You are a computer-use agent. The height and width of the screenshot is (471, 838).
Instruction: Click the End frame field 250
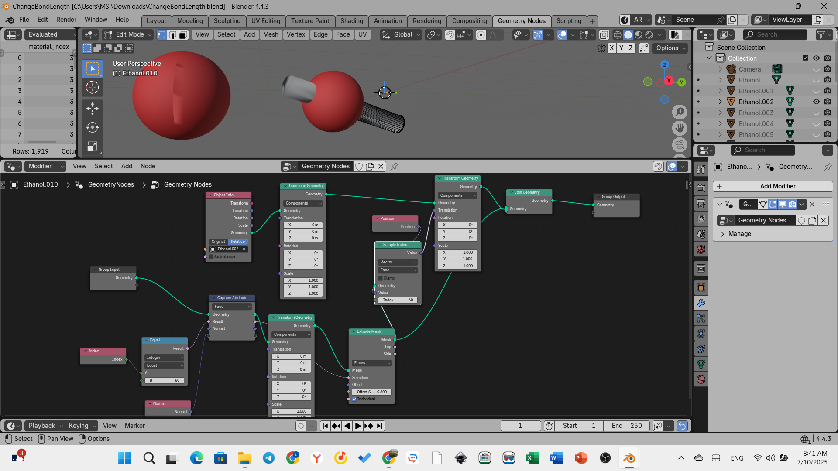tap(626, 426)
